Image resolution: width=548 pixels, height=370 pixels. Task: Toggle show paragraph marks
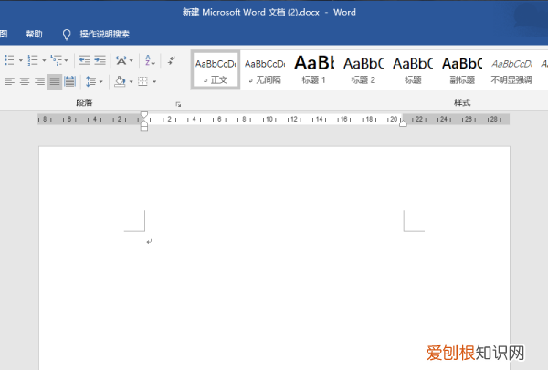tap(172, 60)
